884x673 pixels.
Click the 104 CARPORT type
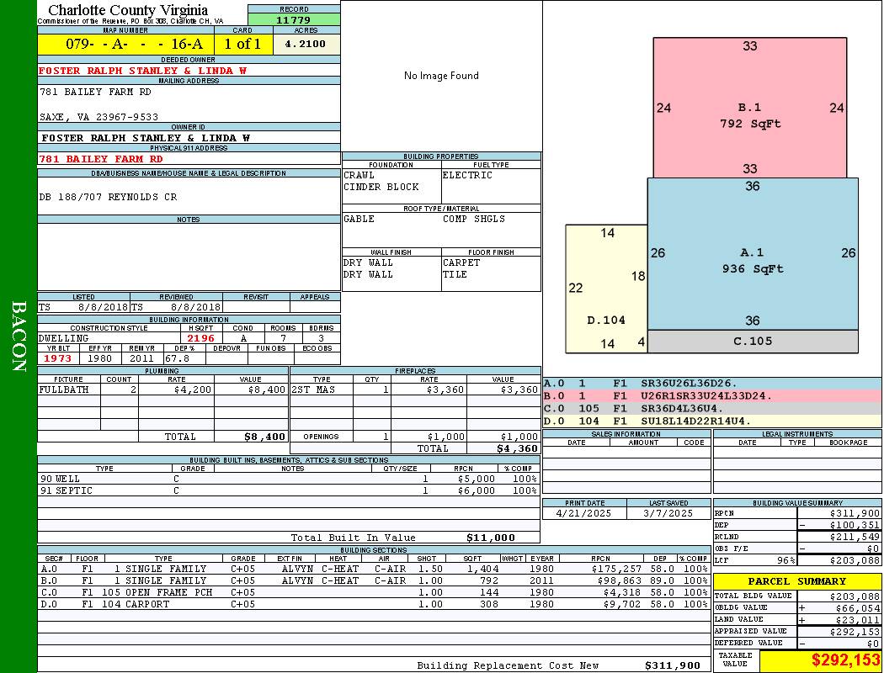(x=136, y=604)
